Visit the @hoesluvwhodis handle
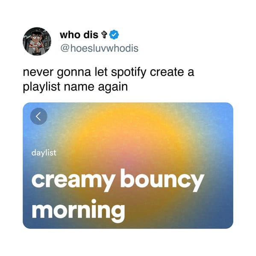Image resolution: width=256 pixels, height=256 pixels. click(100, 48)
